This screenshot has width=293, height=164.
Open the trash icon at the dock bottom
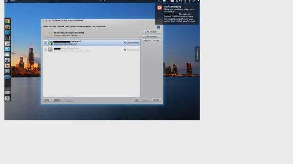click(x=7, y=98)
